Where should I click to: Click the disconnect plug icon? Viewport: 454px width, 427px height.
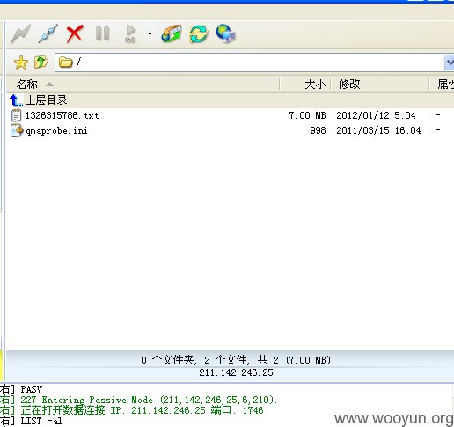[48, 33]
